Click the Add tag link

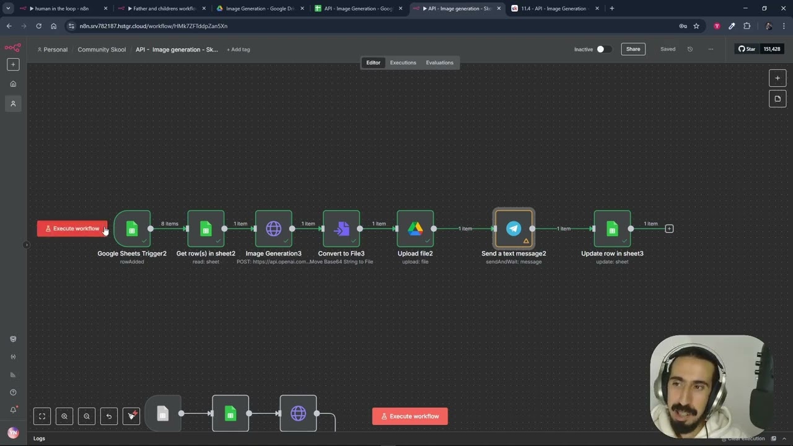pyautogui.click(x=239, y=50)
